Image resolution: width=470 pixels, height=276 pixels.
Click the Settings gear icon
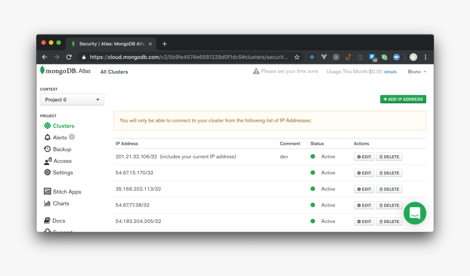click(x=48, y=172)
